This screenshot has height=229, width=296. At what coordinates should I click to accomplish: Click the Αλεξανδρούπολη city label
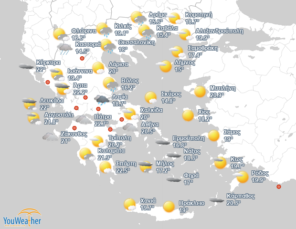[219, 31]
